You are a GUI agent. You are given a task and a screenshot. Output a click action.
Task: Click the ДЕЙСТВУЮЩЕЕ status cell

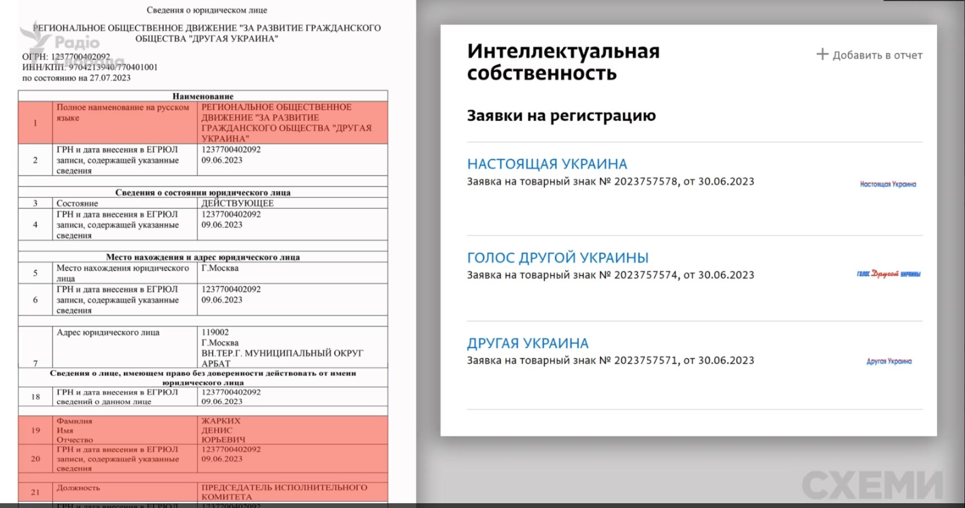294,203
